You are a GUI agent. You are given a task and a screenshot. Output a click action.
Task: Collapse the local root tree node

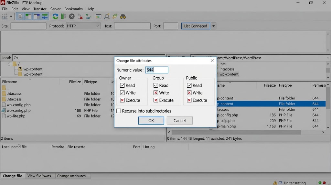(9, 64)
